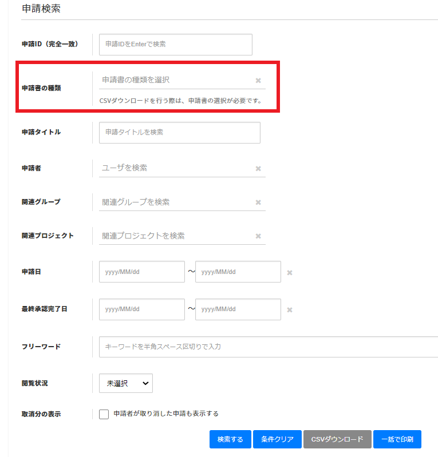Open the ユーザを検索 applicant selector

click(x=175, y=168)
